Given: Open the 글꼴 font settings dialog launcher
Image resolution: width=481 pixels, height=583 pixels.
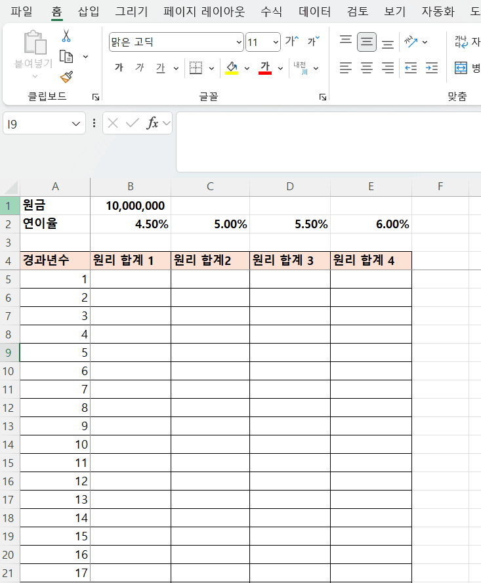Looking at the screenshot, I should pyautogui.click(x=322, y=97).
